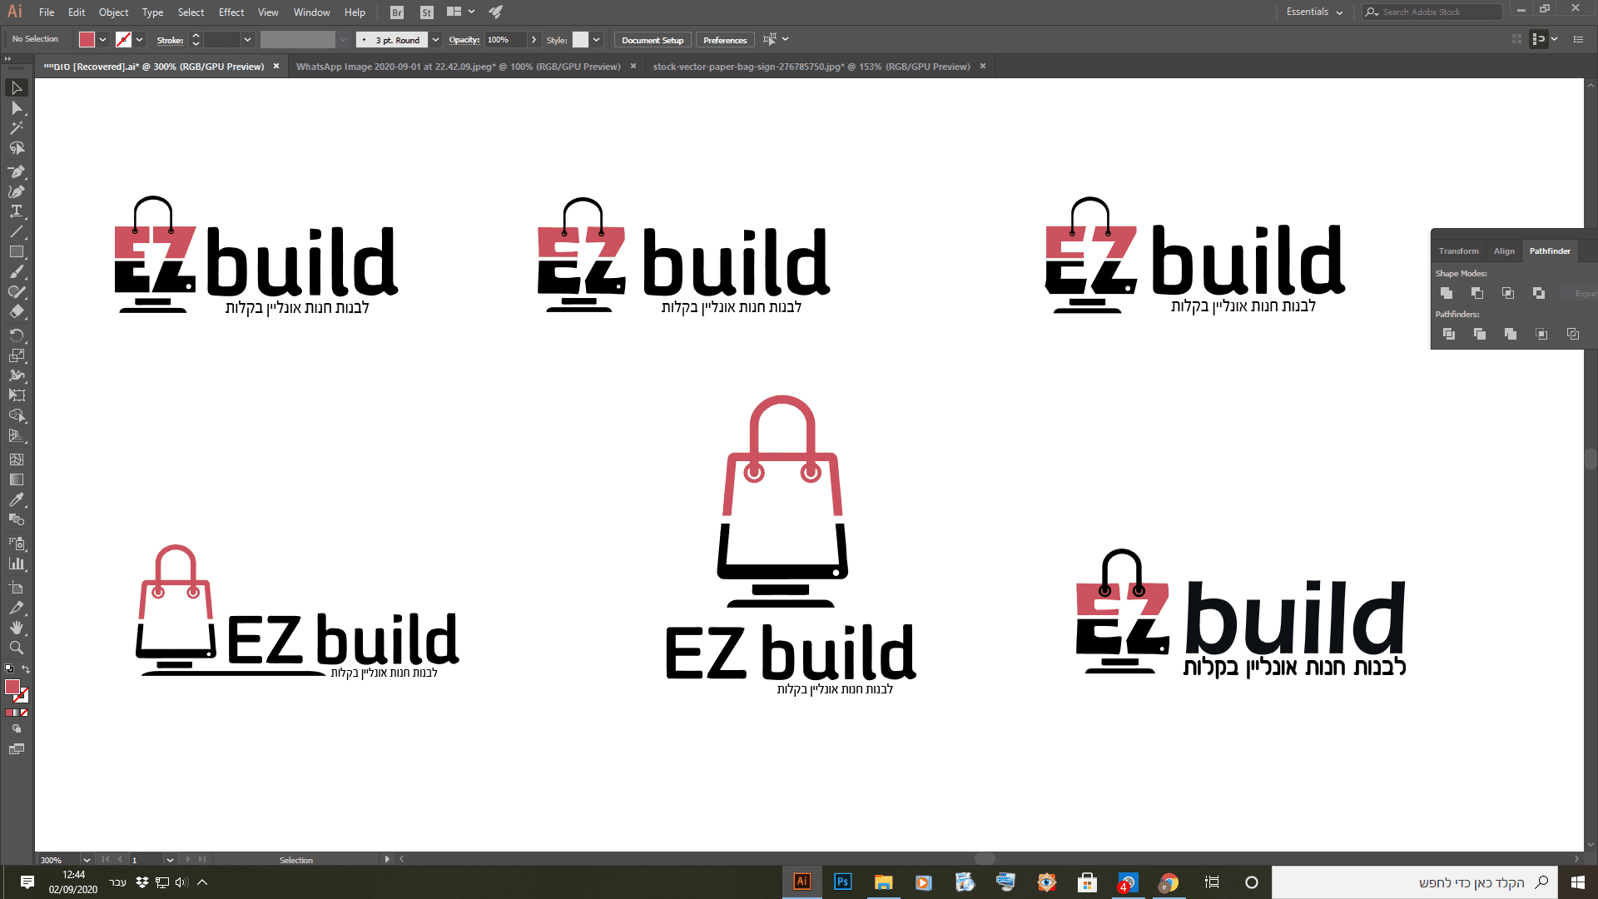Select the Direct Selection tool
The image size is (1598, 899).
pos(16,108)
